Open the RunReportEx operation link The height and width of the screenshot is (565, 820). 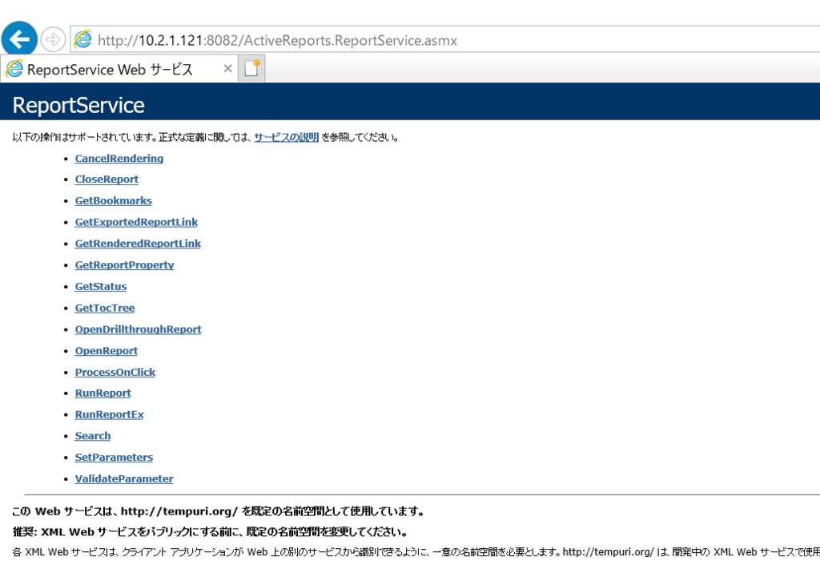(109, 415)
